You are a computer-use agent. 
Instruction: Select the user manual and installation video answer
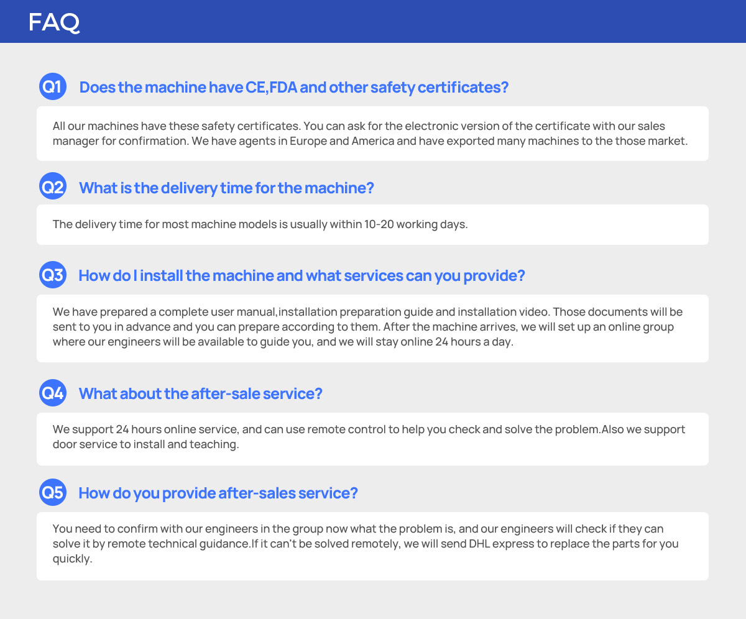tap(372, 328)
